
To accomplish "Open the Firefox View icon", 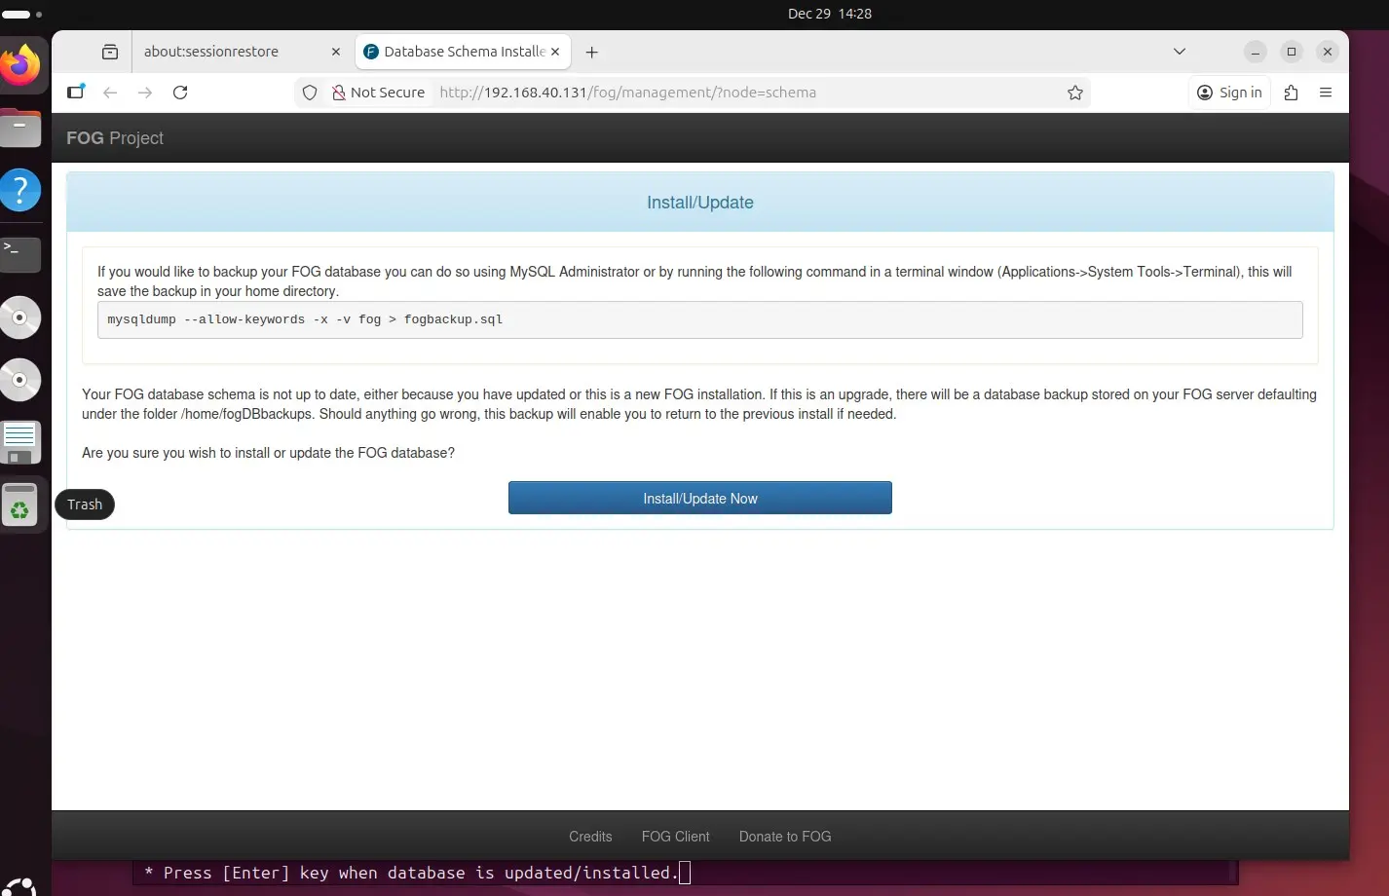I will pos(110,52).
